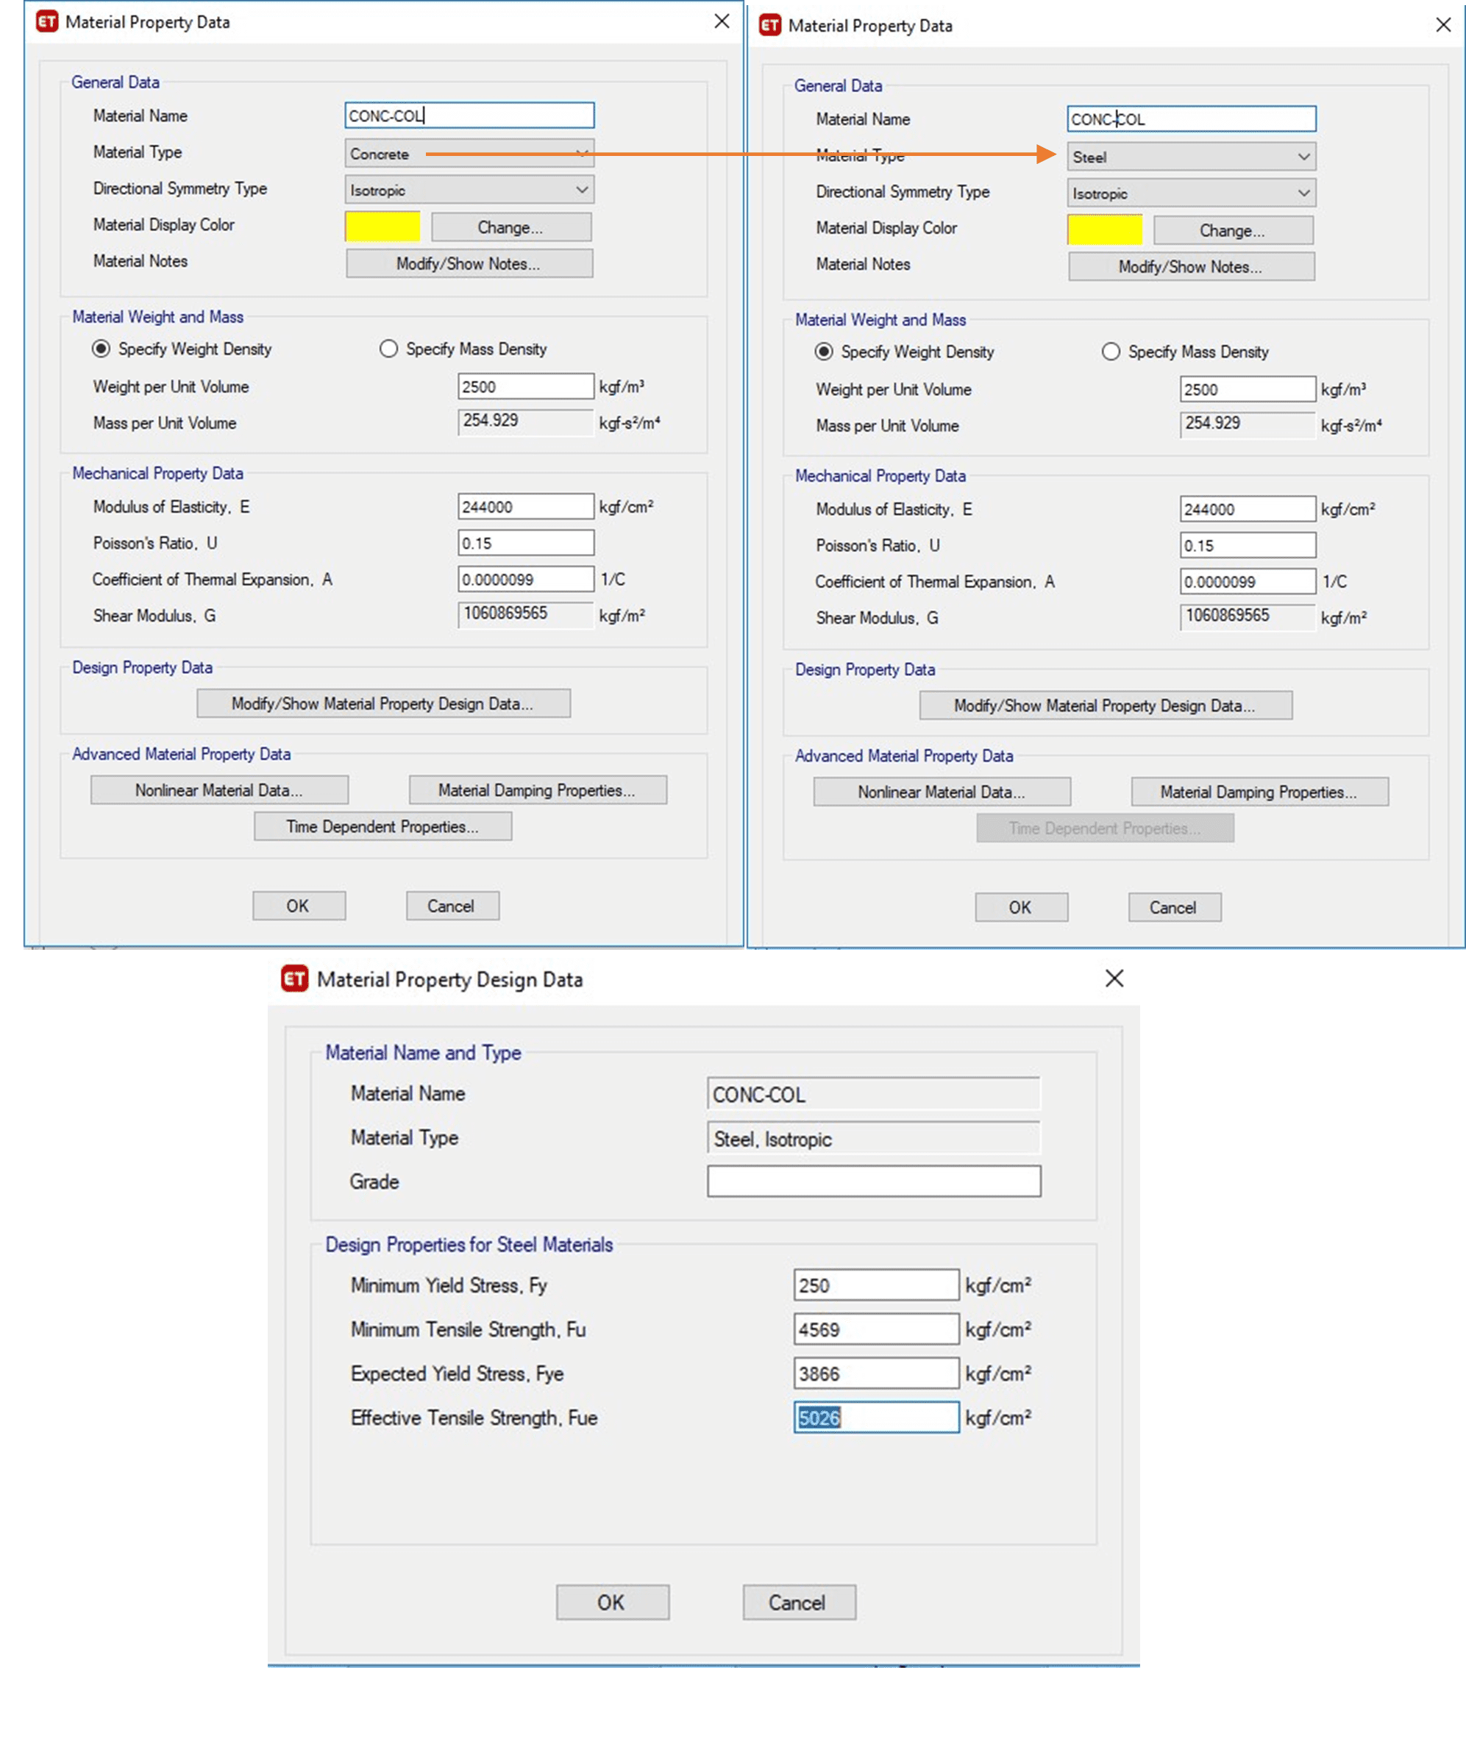The image size is (1466, 1745).
Task: Click empty Grade field in design data dialog
Action: click(875, 1181)
